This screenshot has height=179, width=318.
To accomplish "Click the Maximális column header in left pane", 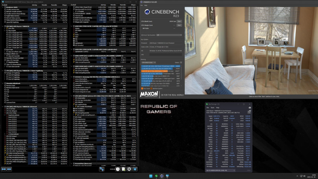I will [54, 5].
